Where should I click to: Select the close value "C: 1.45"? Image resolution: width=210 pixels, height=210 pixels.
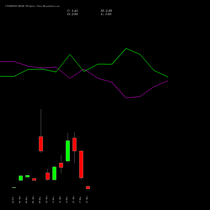[x=73, y=11]
